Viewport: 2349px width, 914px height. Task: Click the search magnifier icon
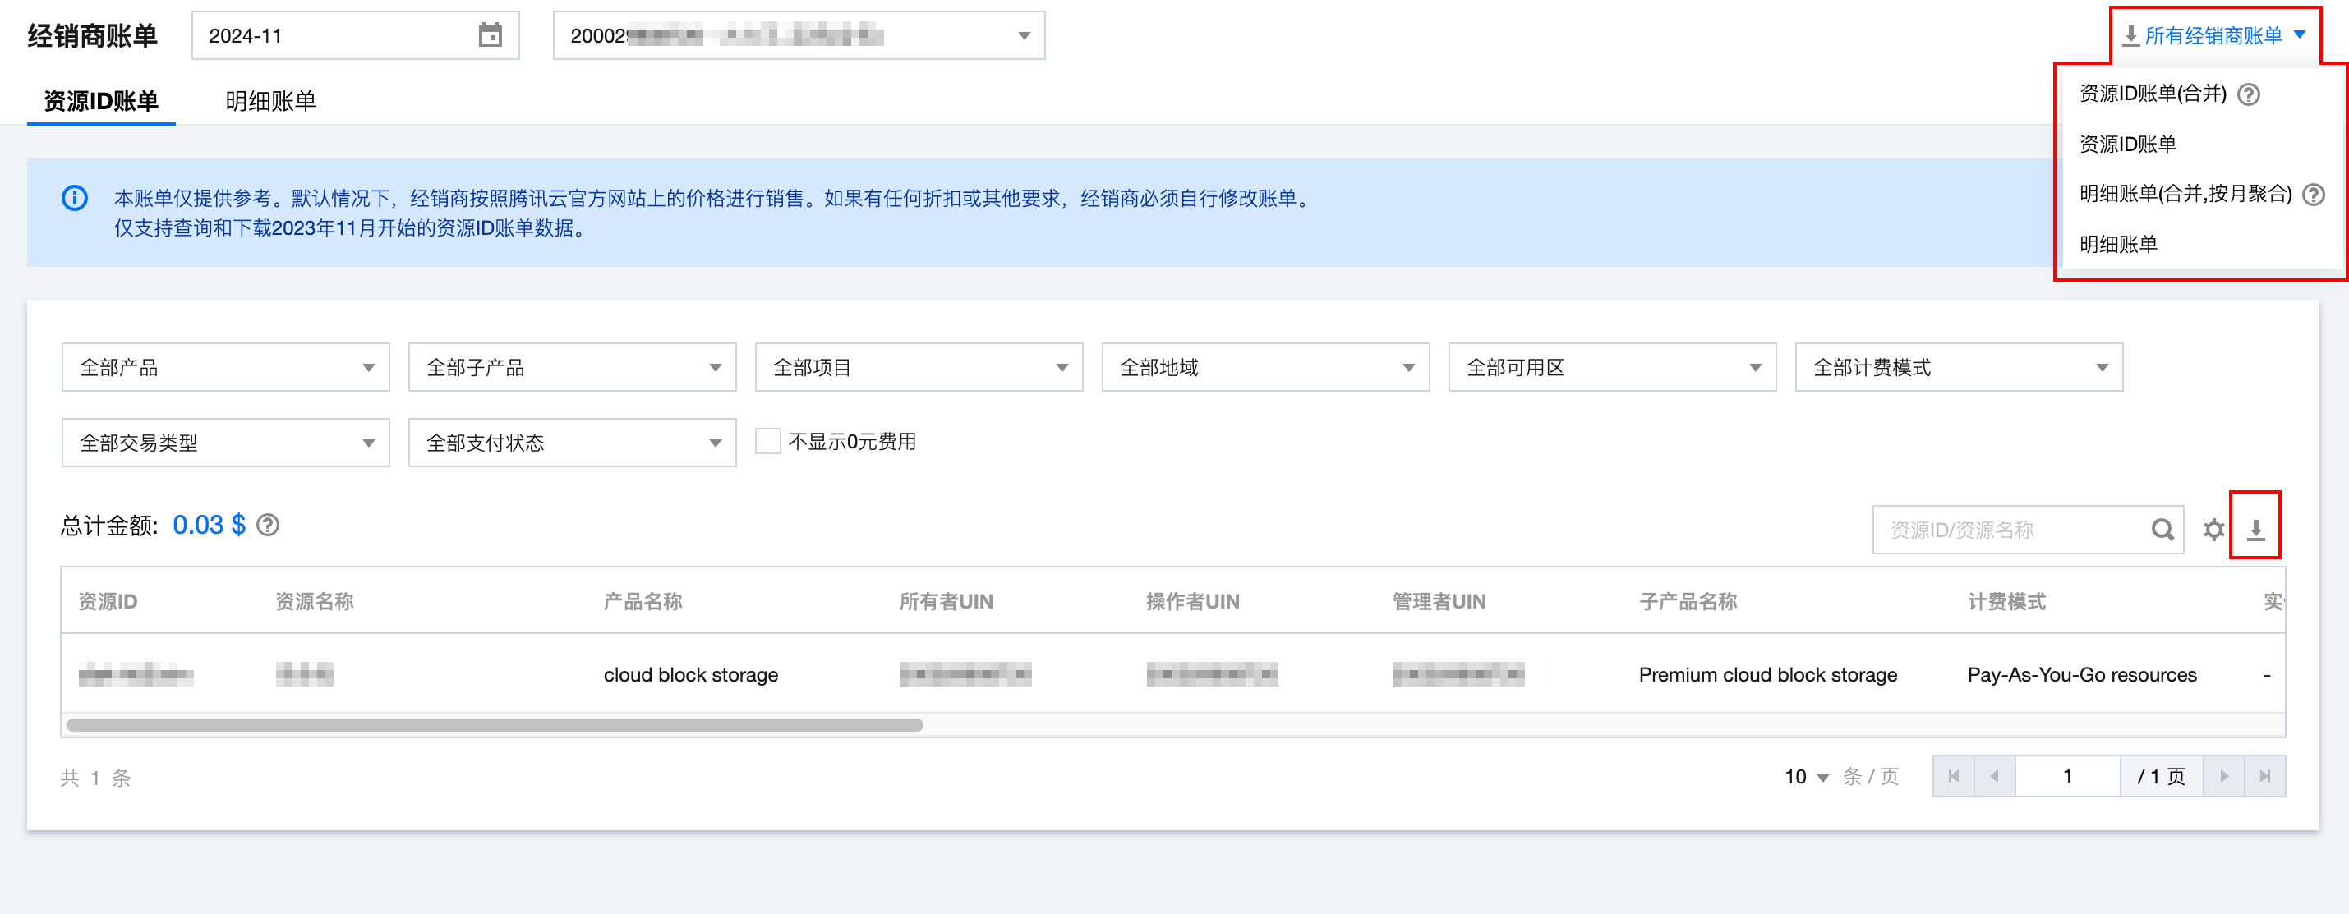tap(2162, 530)
